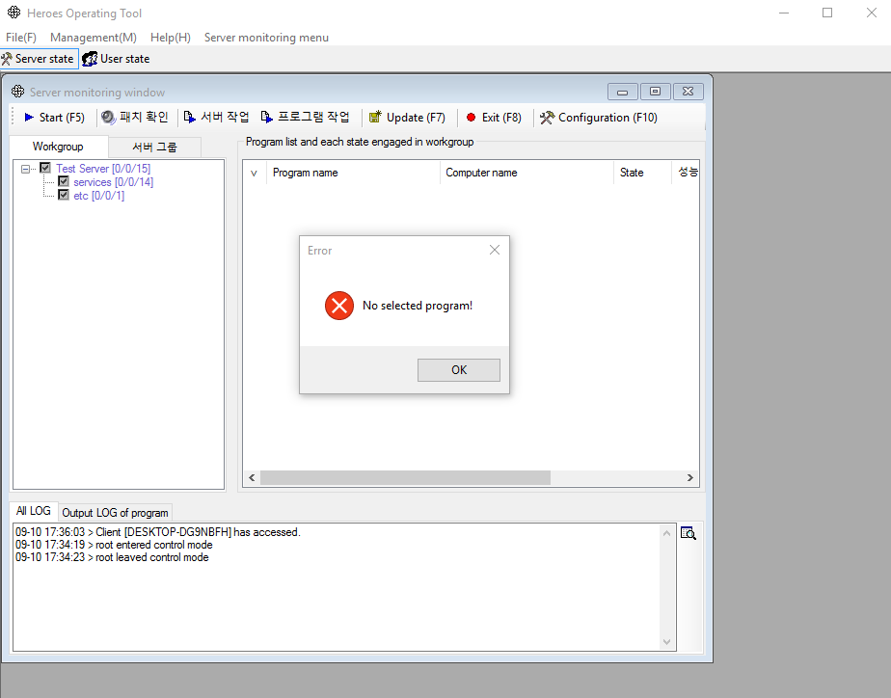Click the red Exit (F8) icon
The image size is (891, 698).
(x=472, y=118)
